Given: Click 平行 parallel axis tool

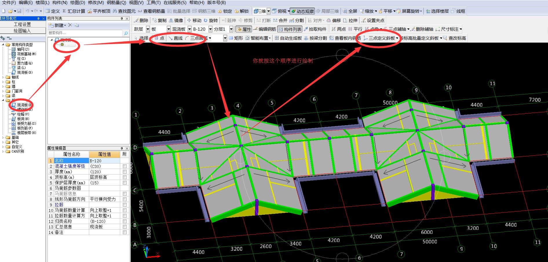Looking at the screenshot, I should (x=355, y=29).
